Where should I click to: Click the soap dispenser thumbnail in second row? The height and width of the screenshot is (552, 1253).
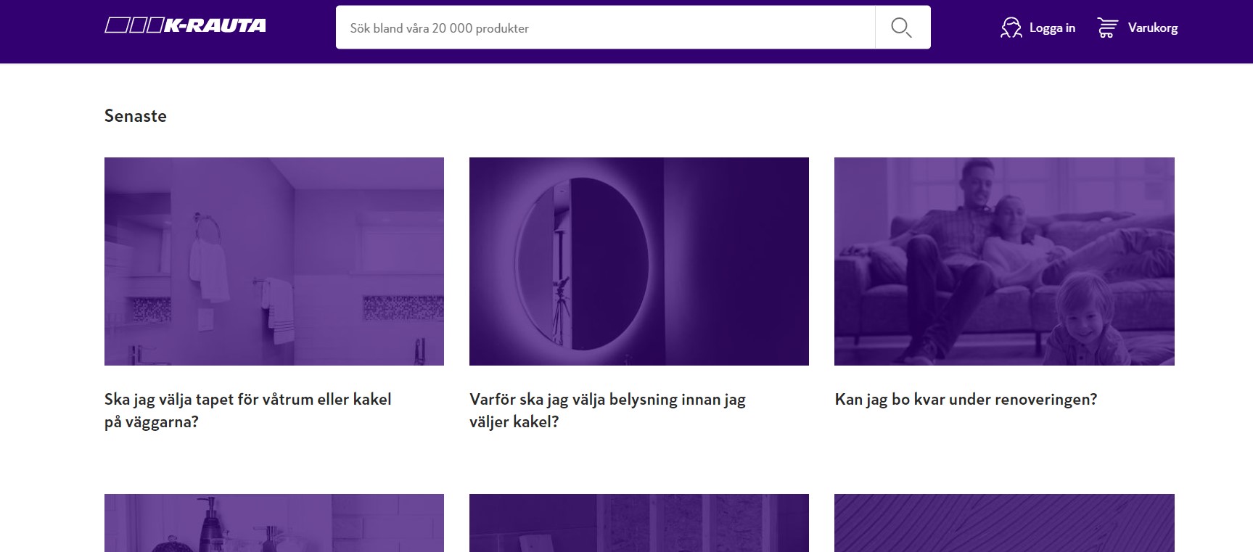coord(274,523)
